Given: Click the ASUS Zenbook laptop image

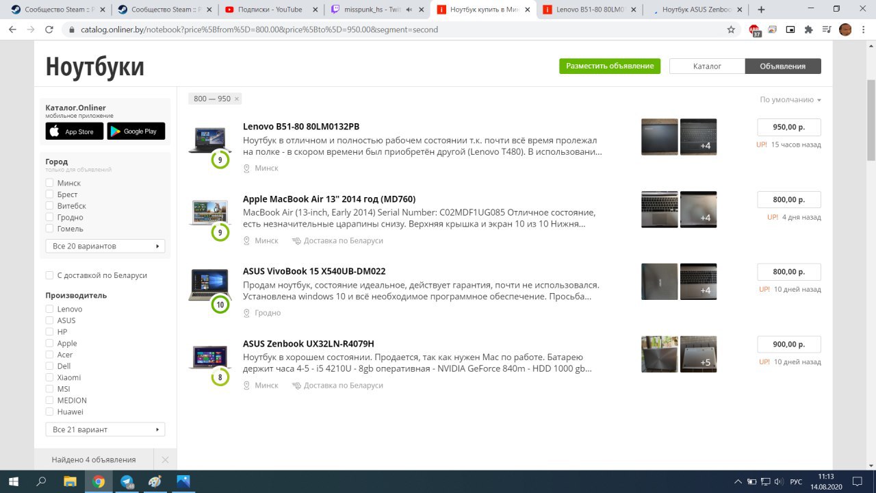Looking at the screenshot, I should pyautogui.click(x=209, y=357).
